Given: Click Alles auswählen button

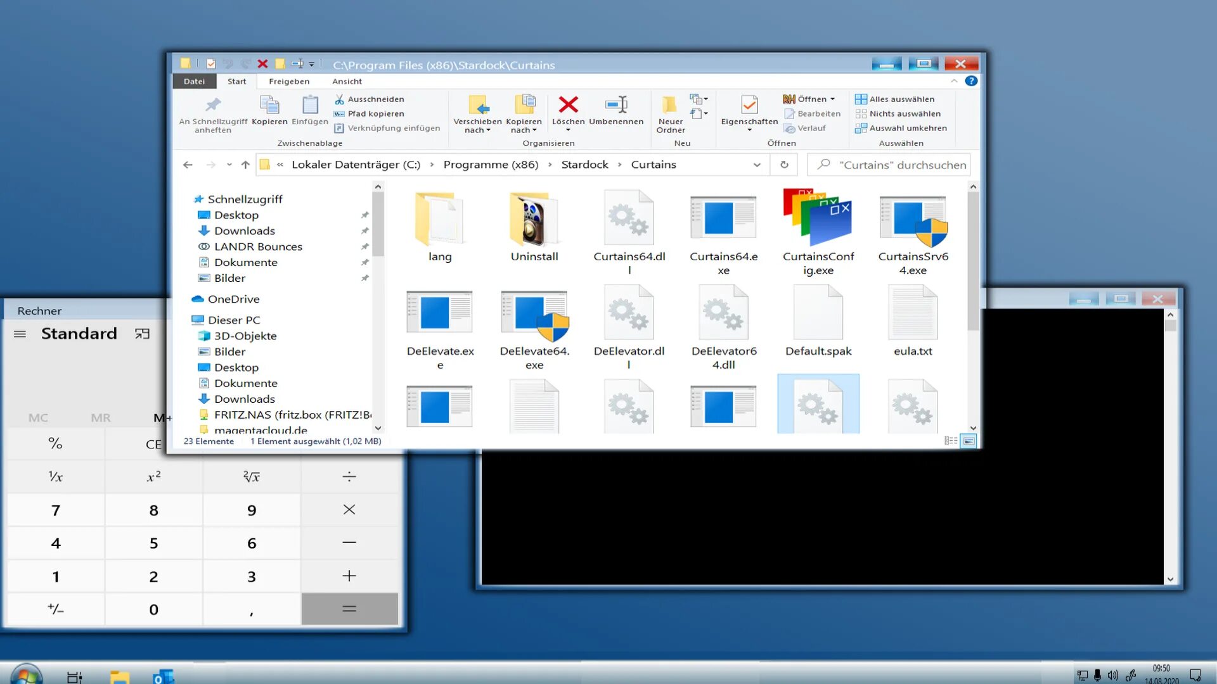Looking at the screenshot, I should point(894,99).
